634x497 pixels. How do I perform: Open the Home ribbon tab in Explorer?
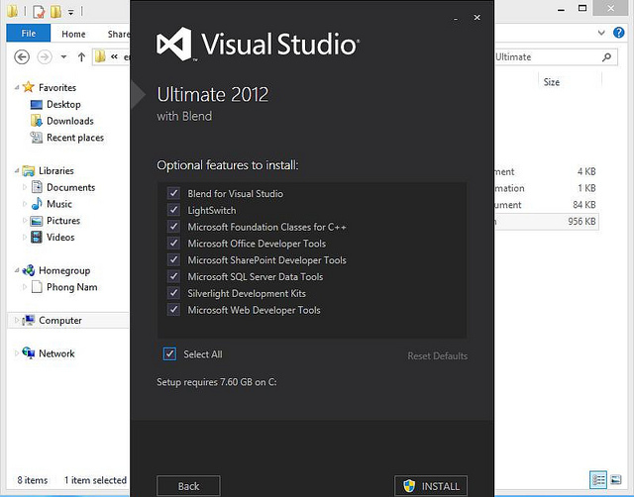point(73,34)
